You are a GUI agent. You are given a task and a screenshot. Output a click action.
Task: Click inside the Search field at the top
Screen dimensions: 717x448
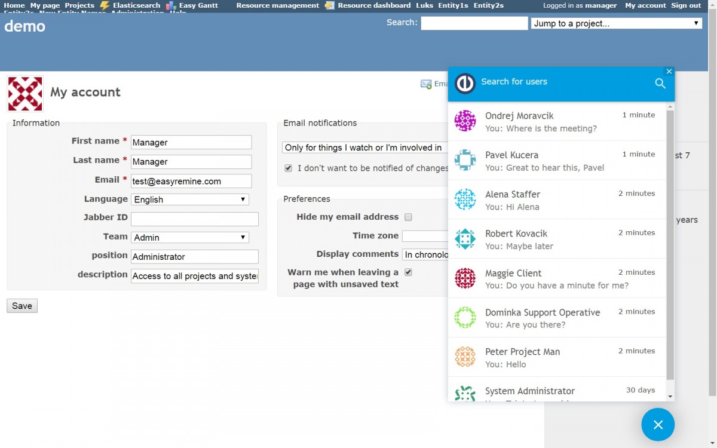[x=474, y=23]
